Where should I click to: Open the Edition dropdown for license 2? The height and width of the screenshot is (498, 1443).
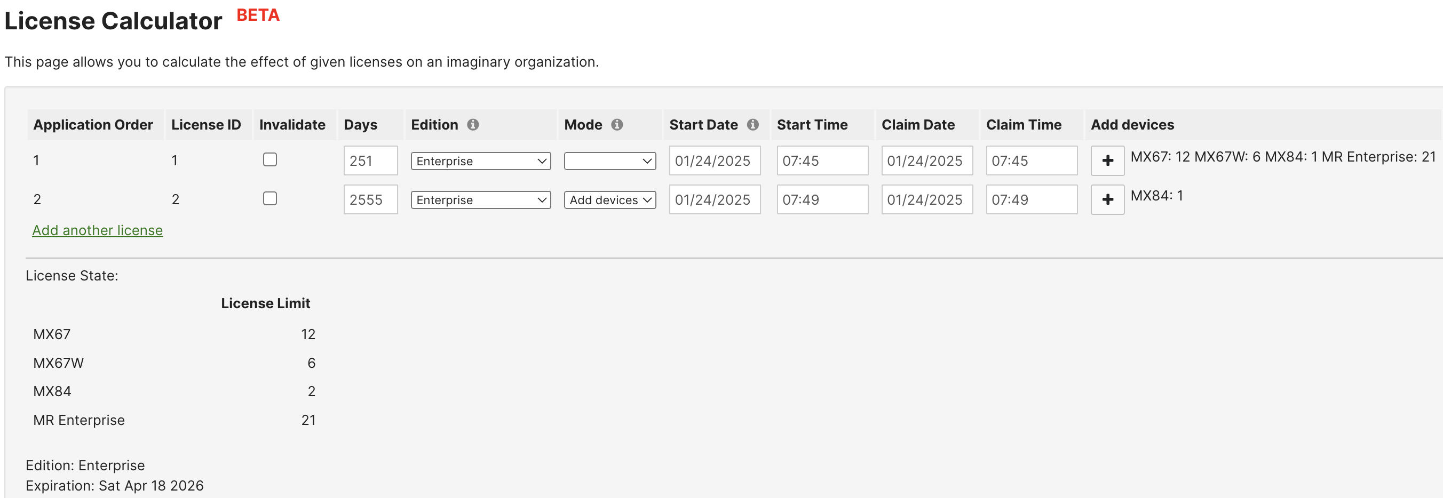tap(480, 199)
